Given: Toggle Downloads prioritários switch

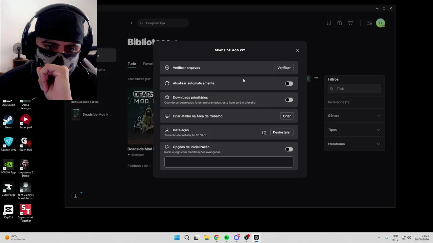Looking at the screenshot, I should (289, 100).
